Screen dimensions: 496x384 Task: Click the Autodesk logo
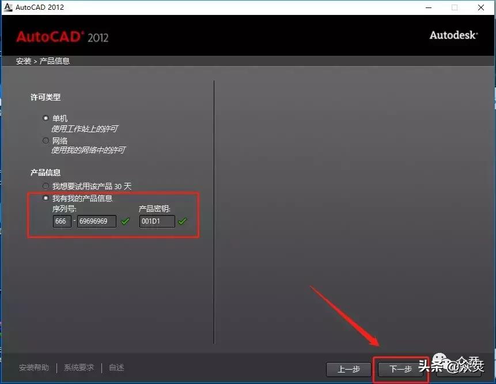(455, 35)
